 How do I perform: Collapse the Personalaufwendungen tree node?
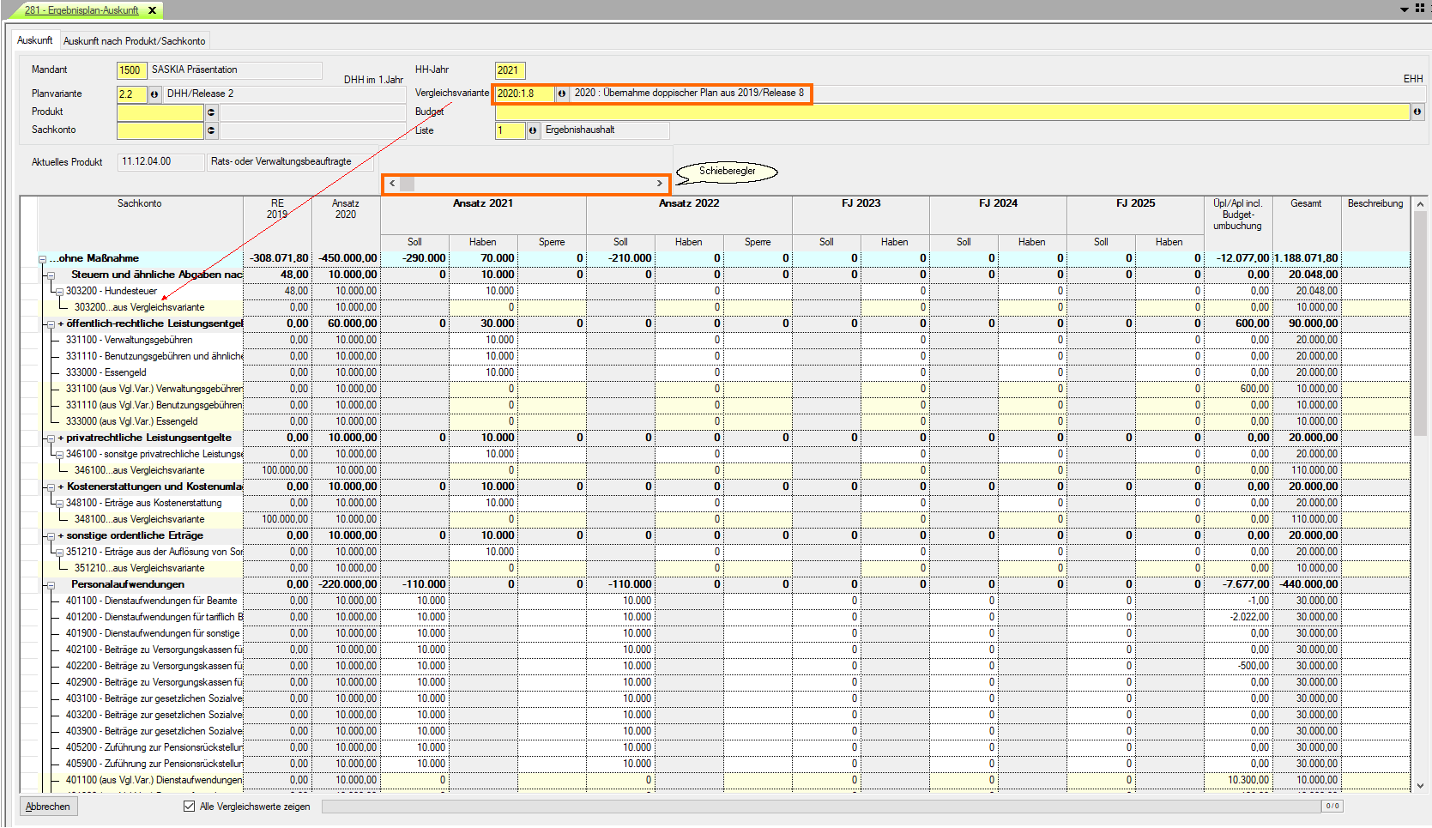pyautogui.click(x=51, y=585)
